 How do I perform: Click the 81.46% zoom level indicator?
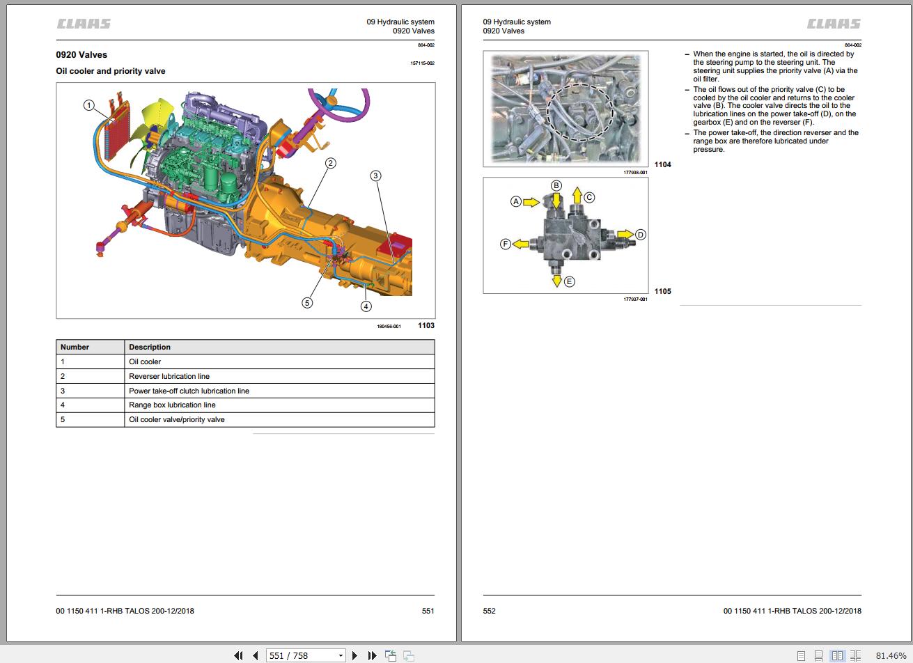click(891, 655)
